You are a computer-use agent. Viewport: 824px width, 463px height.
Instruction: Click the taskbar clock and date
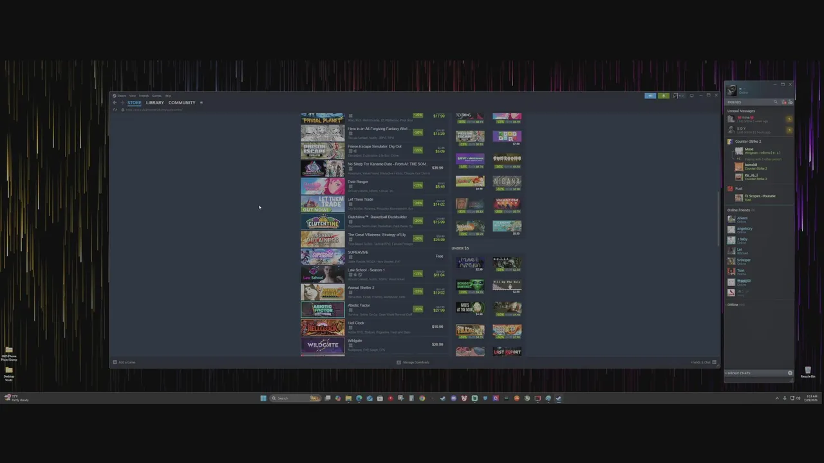tap(810, 398)
